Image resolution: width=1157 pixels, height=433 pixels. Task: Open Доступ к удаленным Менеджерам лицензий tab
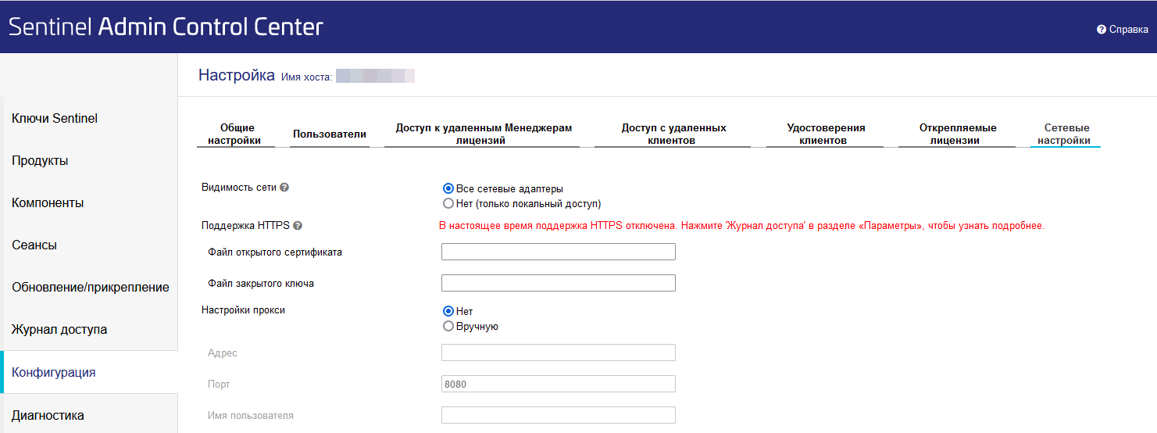484,134
